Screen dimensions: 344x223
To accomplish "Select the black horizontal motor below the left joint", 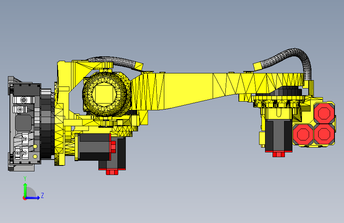I will click(94, 147).
